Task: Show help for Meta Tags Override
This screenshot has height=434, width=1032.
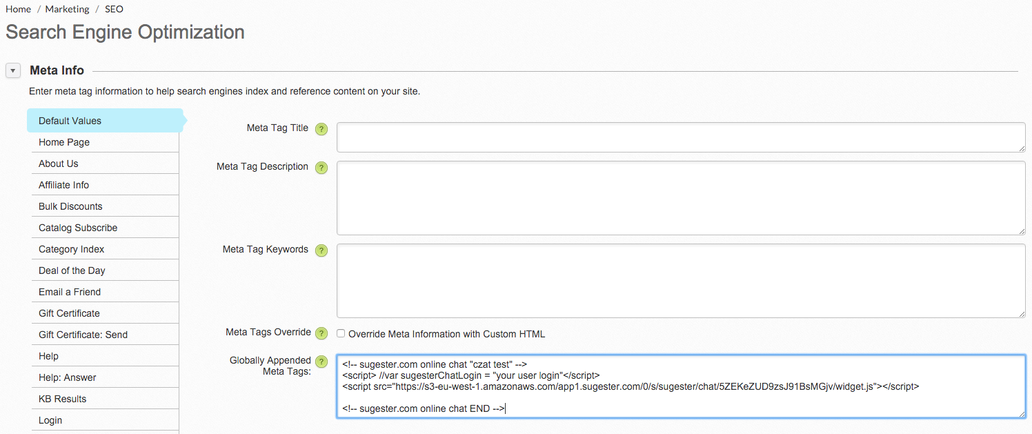Action: point(321,333)
